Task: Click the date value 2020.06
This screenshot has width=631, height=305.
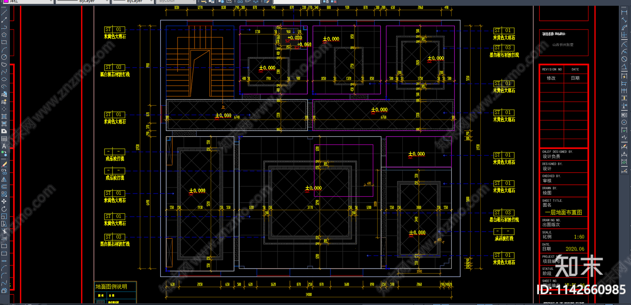Action: (x=575, y=249)
